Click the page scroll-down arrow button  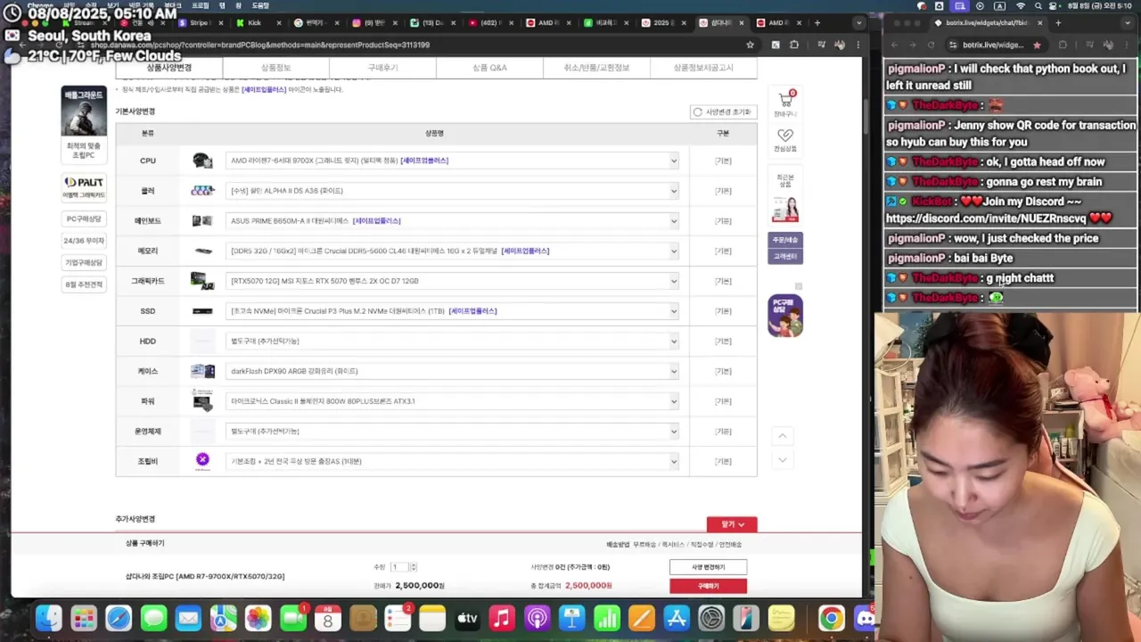click(x=782, y=460)
